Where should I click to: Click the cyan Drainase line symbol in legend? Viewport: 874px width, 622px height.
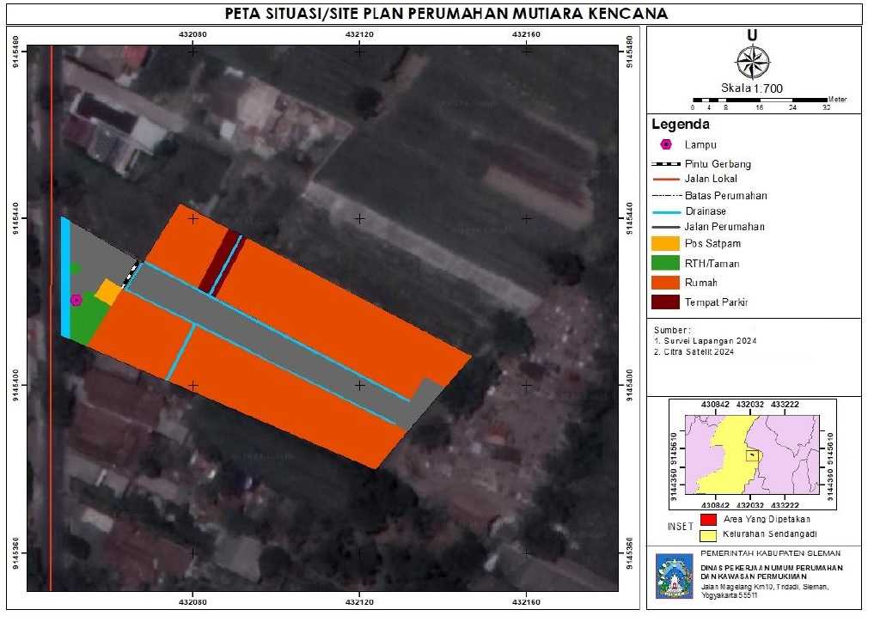pos(666,212)
